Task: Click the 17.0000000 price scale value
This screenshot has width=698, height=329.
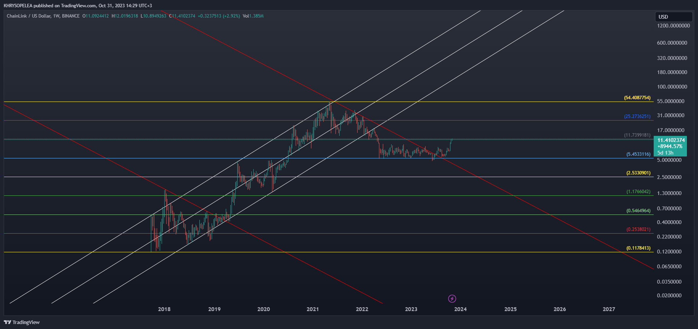Action: 670,130
